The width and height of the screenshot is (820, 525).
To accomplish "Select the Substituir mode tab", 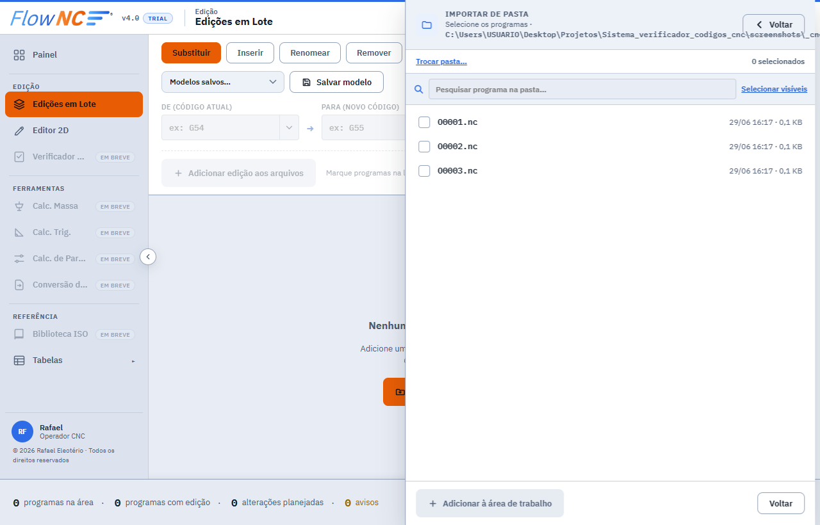I will coord(191,53).
